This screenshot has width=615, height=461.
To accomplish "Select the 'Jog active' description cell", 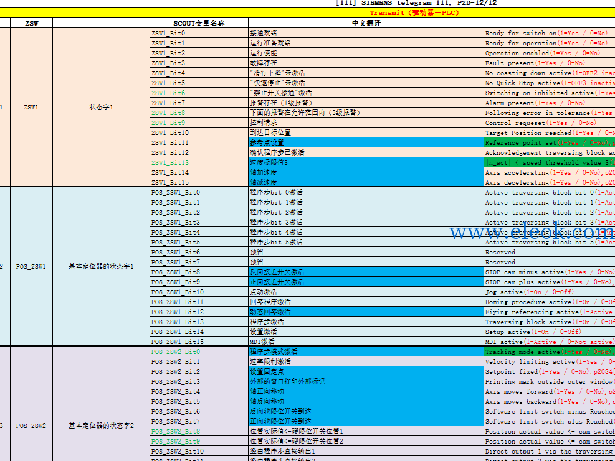I will (550, 292).
